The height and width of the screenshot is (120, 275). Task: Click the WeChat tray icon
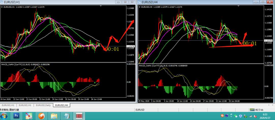coord(236,116)
